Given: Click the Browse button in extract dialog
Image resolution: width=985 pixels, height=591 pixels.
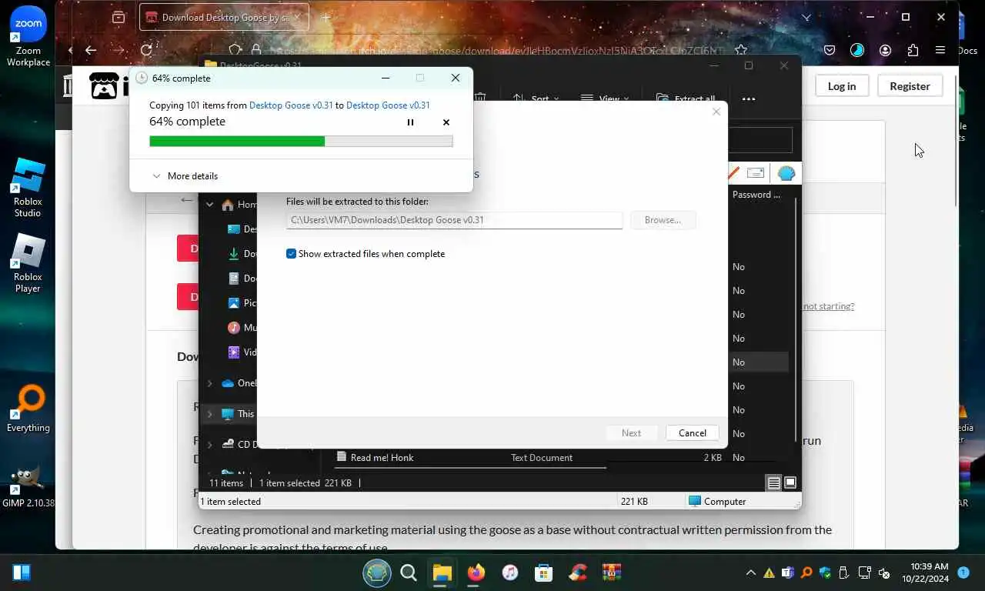Looking at the screenshot, I should pyautogui.click(x=663, y=220).
